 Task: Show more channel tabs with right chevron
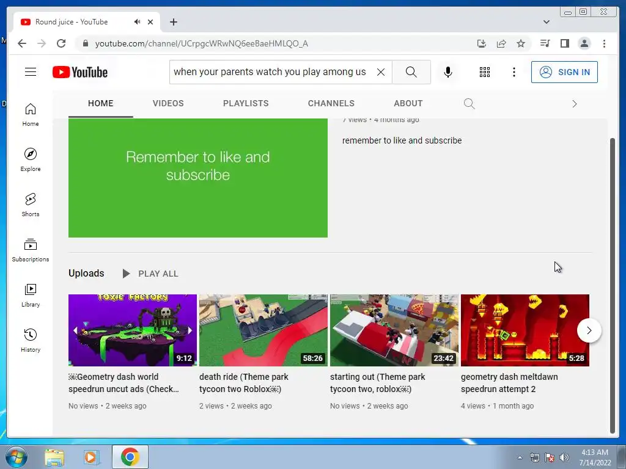[575, 104]
